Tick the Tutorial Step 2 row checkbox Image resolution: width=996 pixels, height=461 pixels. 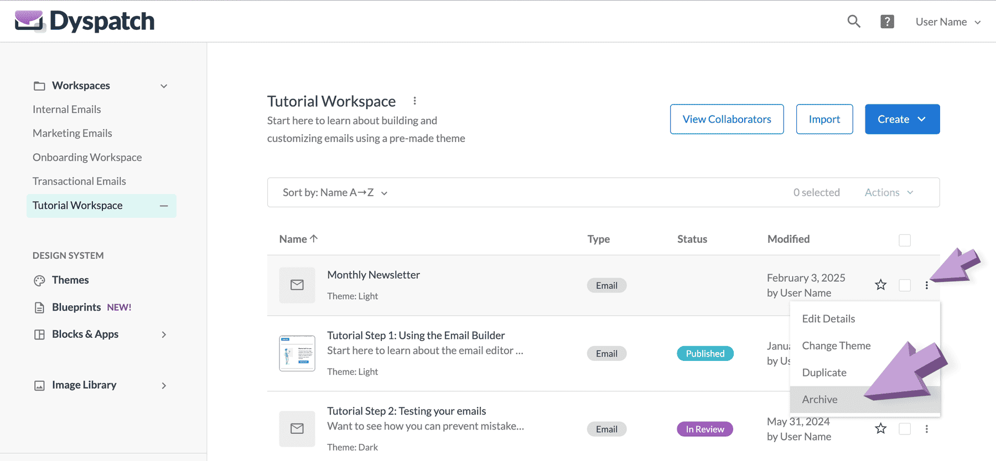click(x=905, y=429)
